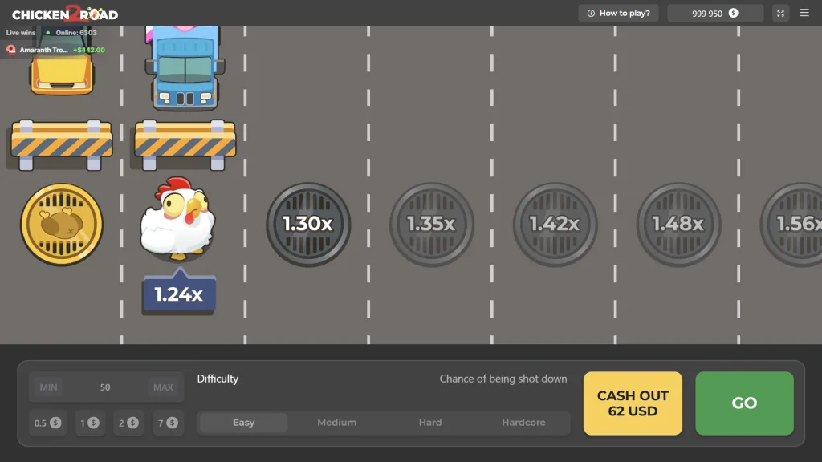Viewport: 822px width, 462px height.
Task: Click the white chicken character
Action: [x=177, y=218]
